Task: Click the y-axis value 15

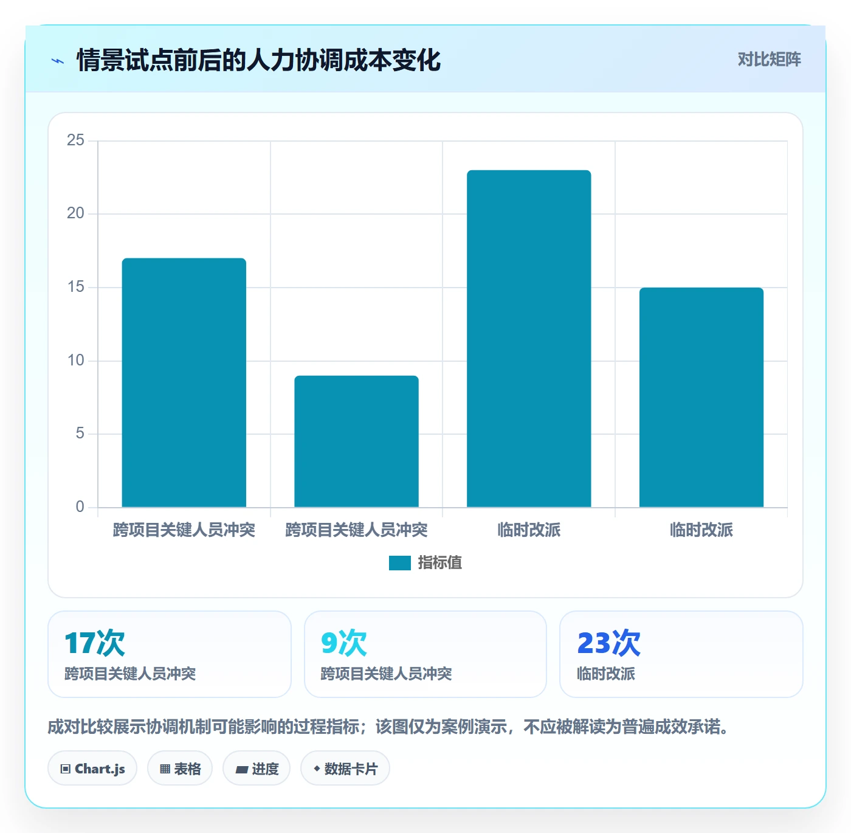Action: pos(75,287)
